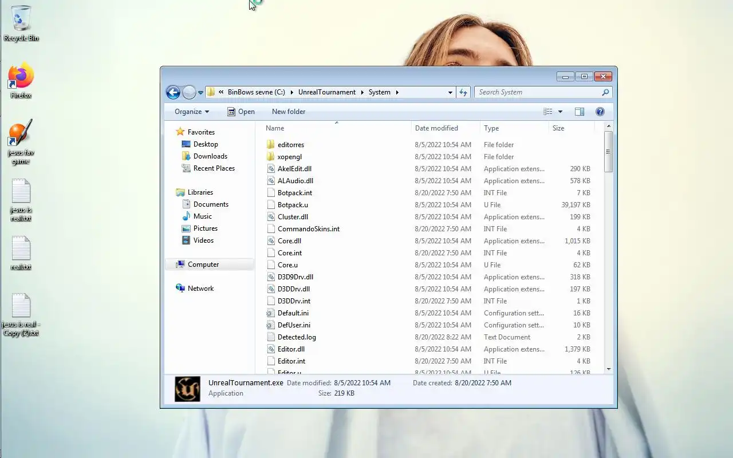This screenshot has height=458, width=733.
Task: Click Open in the toolbar
Action: coord(241,112)
